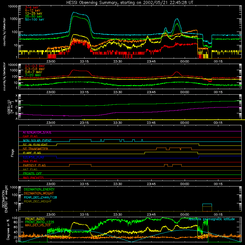
Task: Click the 100 tick label on Degrees axis
Action: coord(15,218)
